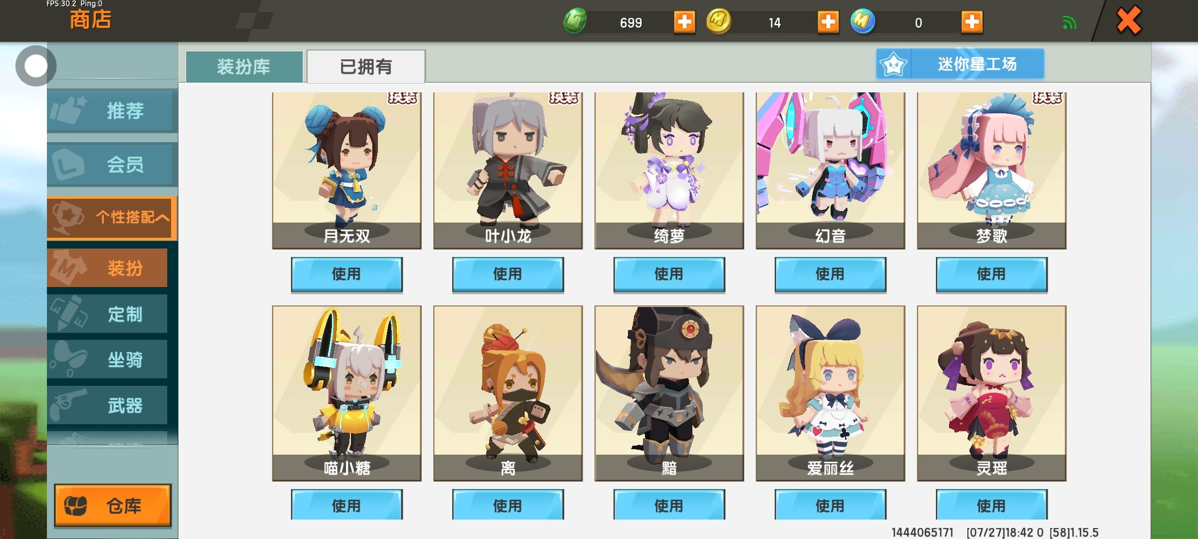This screenshot has width=1198, height=539.
Task: Add more green mini beans with plus icon
Action: click(684, 22)
